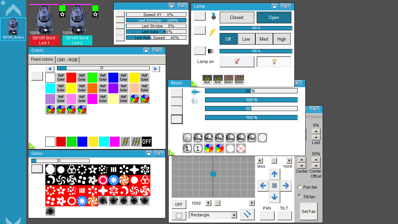The image size is (398, 224).
Task: Click dashed rectangle shape icon
Action: pos(179,216)
